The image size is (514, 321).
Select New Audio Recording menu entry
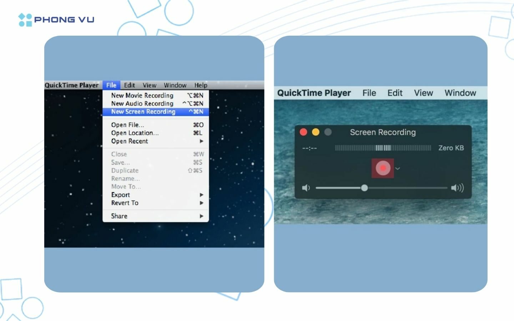tap(156, 103)
